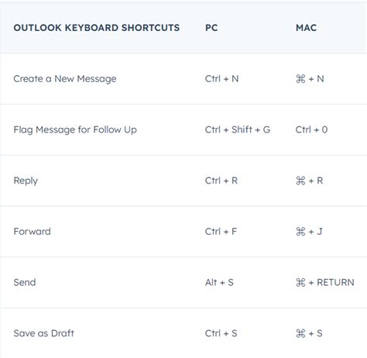The height and width of the screenshot is (358, 367).
Task: Click the Forward row label
Action: point(32,232)
